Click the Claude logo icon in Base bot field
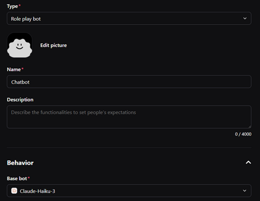260x201 pixels. [x=14, y=191]
